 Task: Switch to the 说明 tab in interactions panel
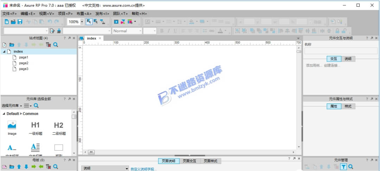[x=348, y=59]
